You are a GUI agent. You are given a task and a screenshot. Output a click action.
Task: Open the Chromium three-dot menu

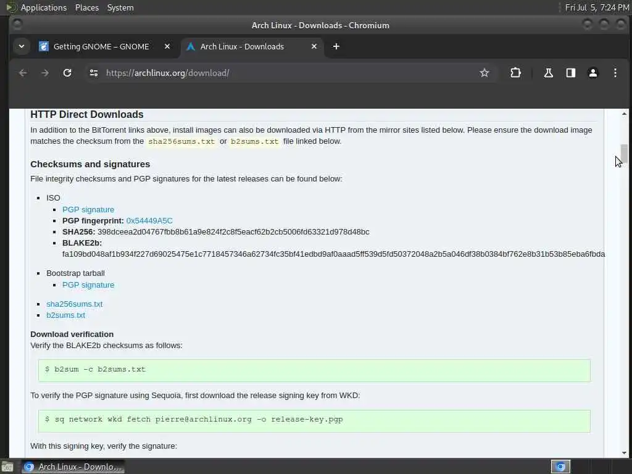pyautogui.click(x=615, y=73)
